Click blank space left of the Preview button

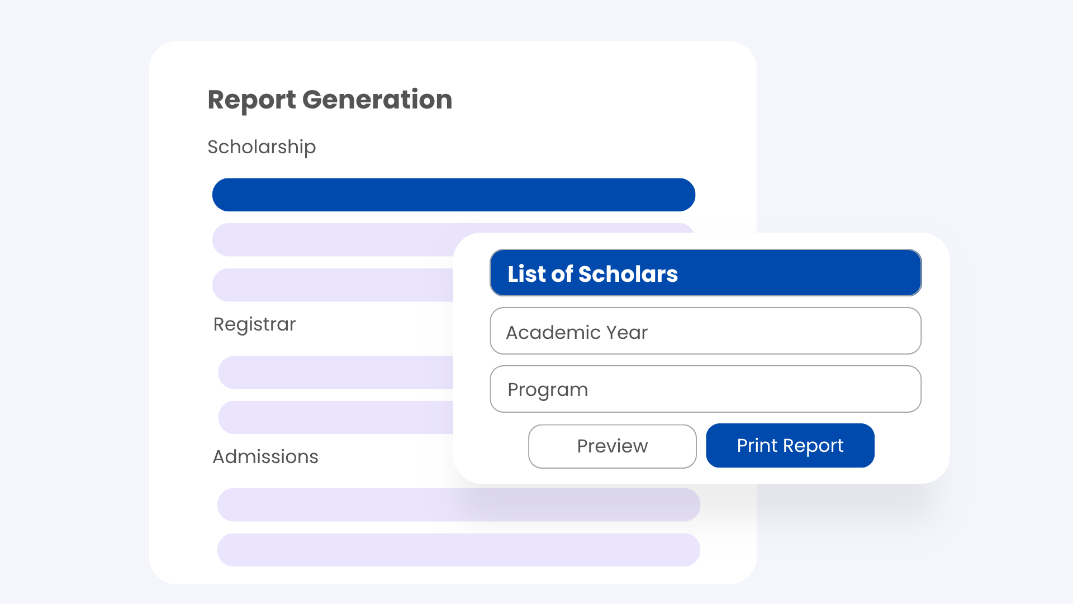pos(492,446)
